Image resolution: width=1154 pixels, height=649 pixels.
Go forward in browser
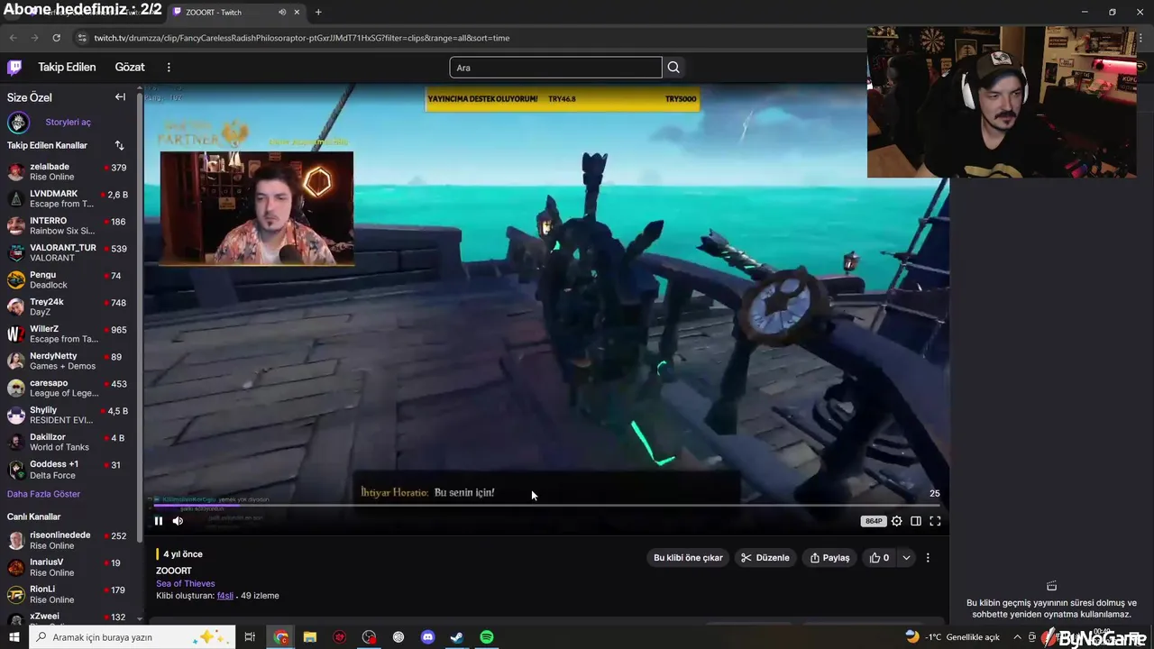click(34, 38)
